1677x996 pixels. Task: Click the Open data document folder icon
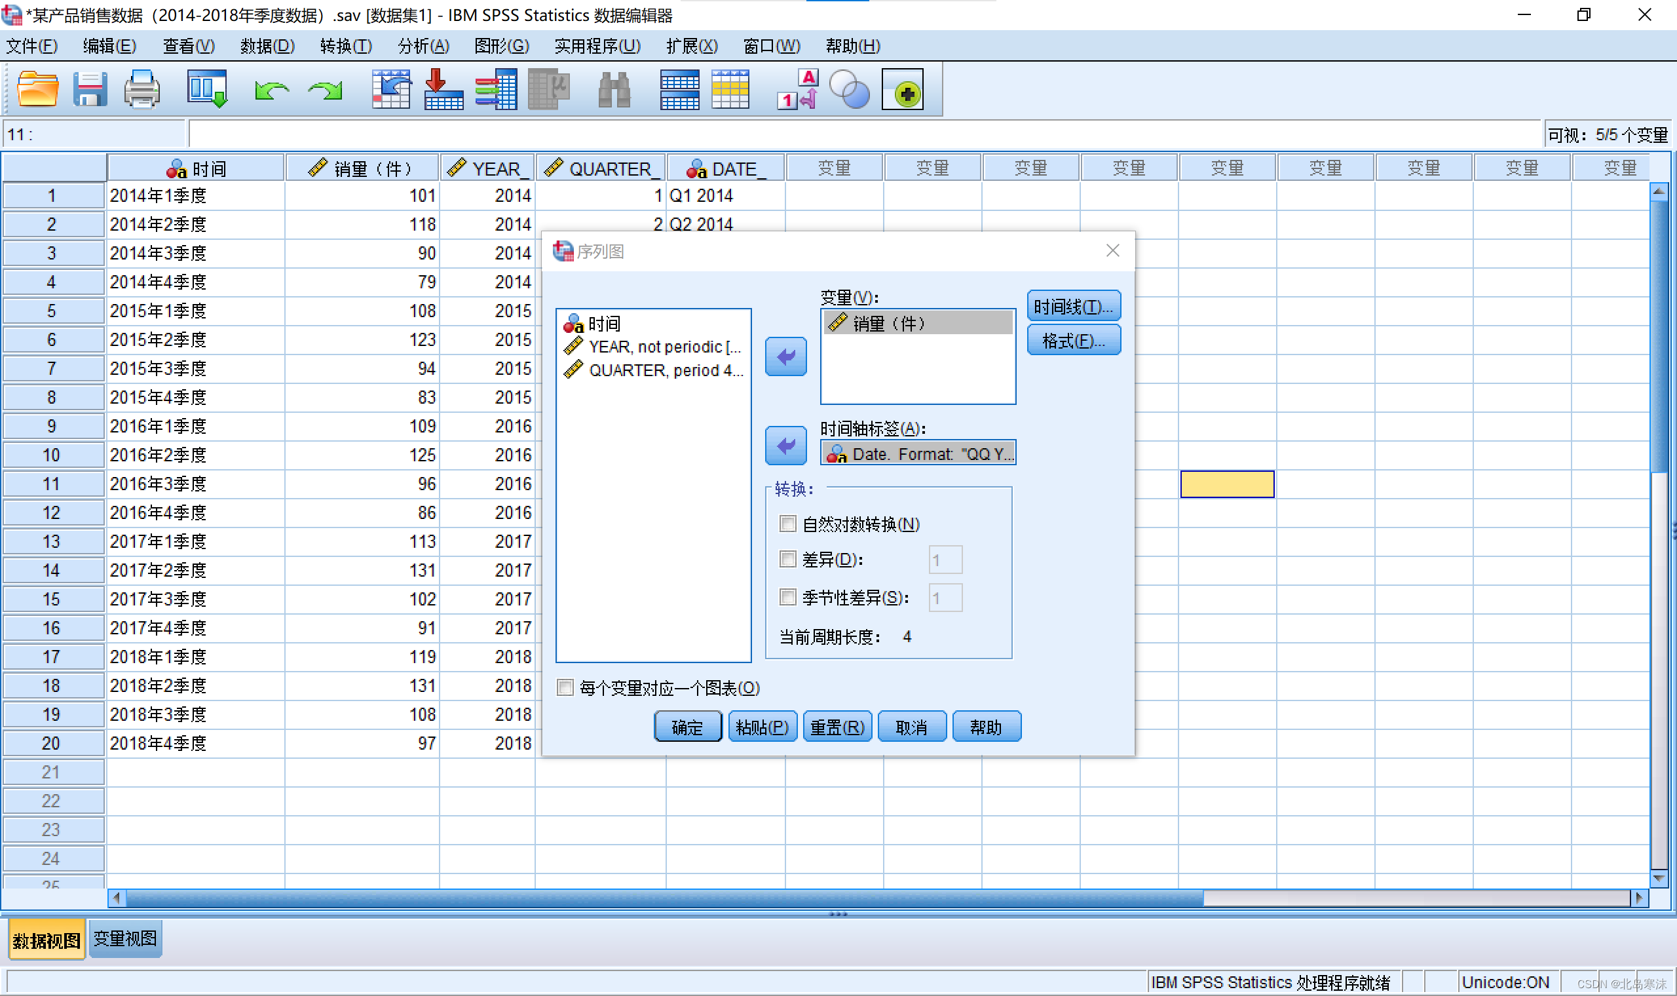37,89
